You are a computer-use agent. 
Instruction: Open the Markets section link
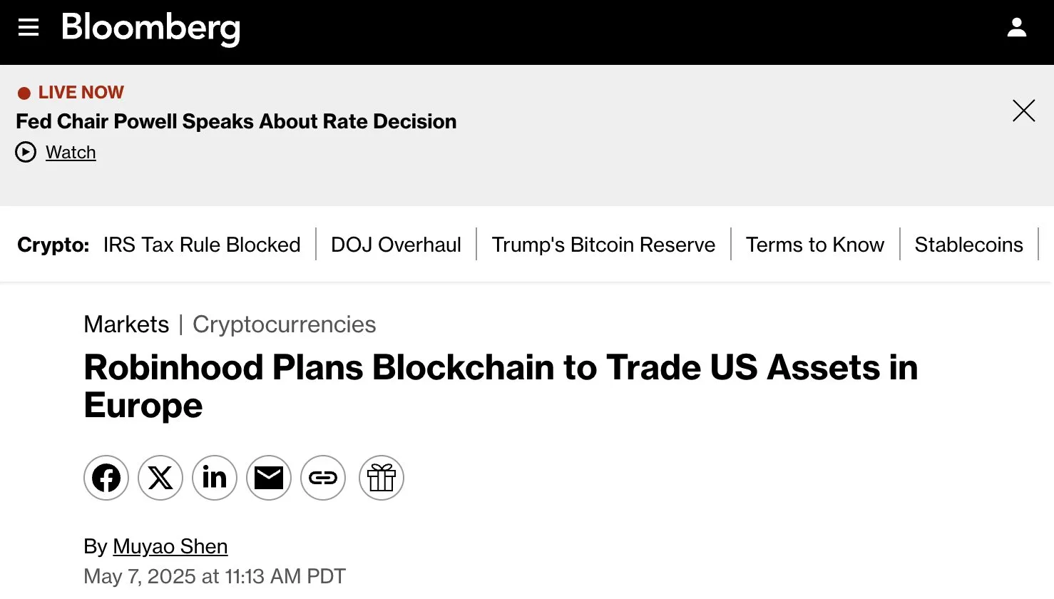126,324
